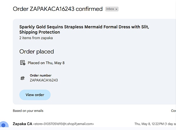Click the truncated text right of Based on your emails
This screenshot has height=130, width=176.
click(173, 111)
